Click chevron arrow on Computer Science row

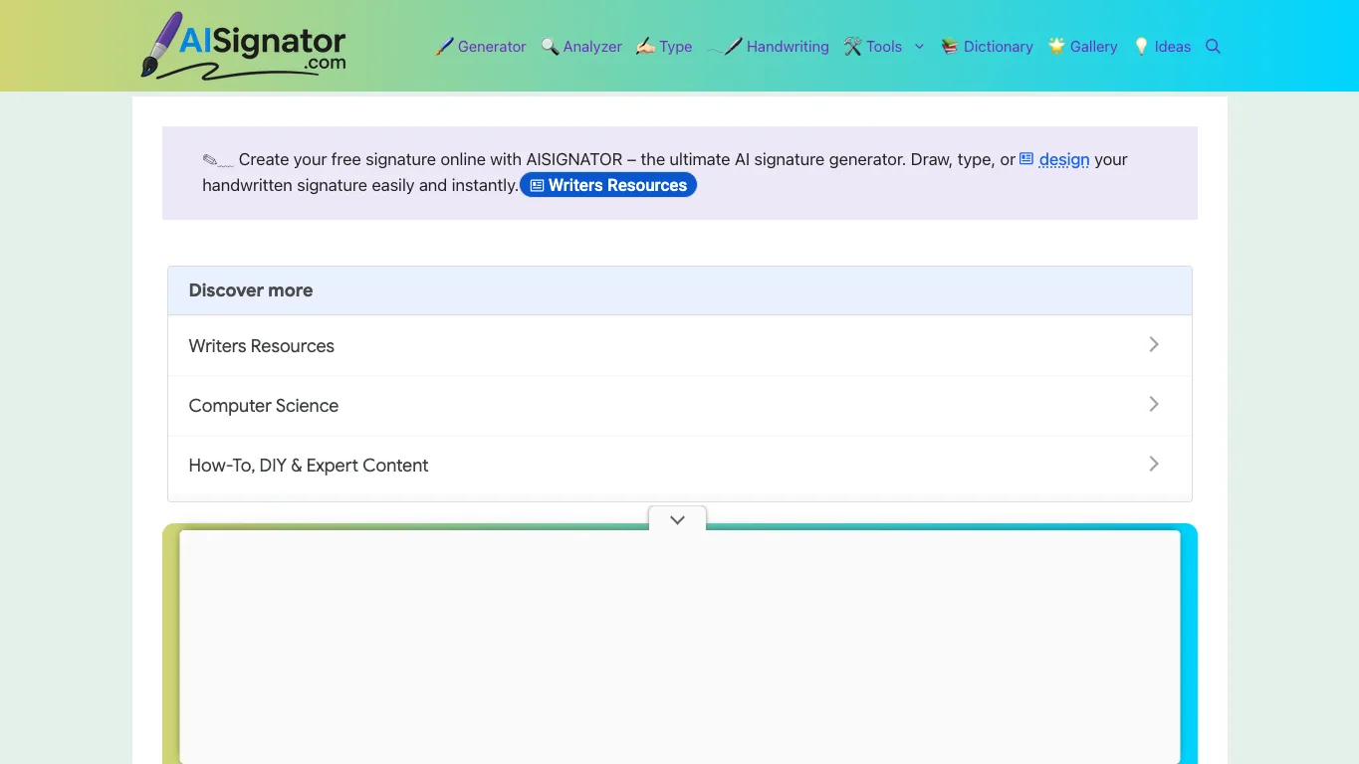point(1154,404)
